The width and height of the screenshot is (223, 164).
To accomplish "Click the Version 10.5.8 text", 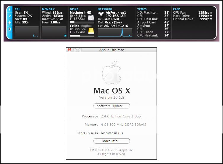I will (x=111, y=98).
